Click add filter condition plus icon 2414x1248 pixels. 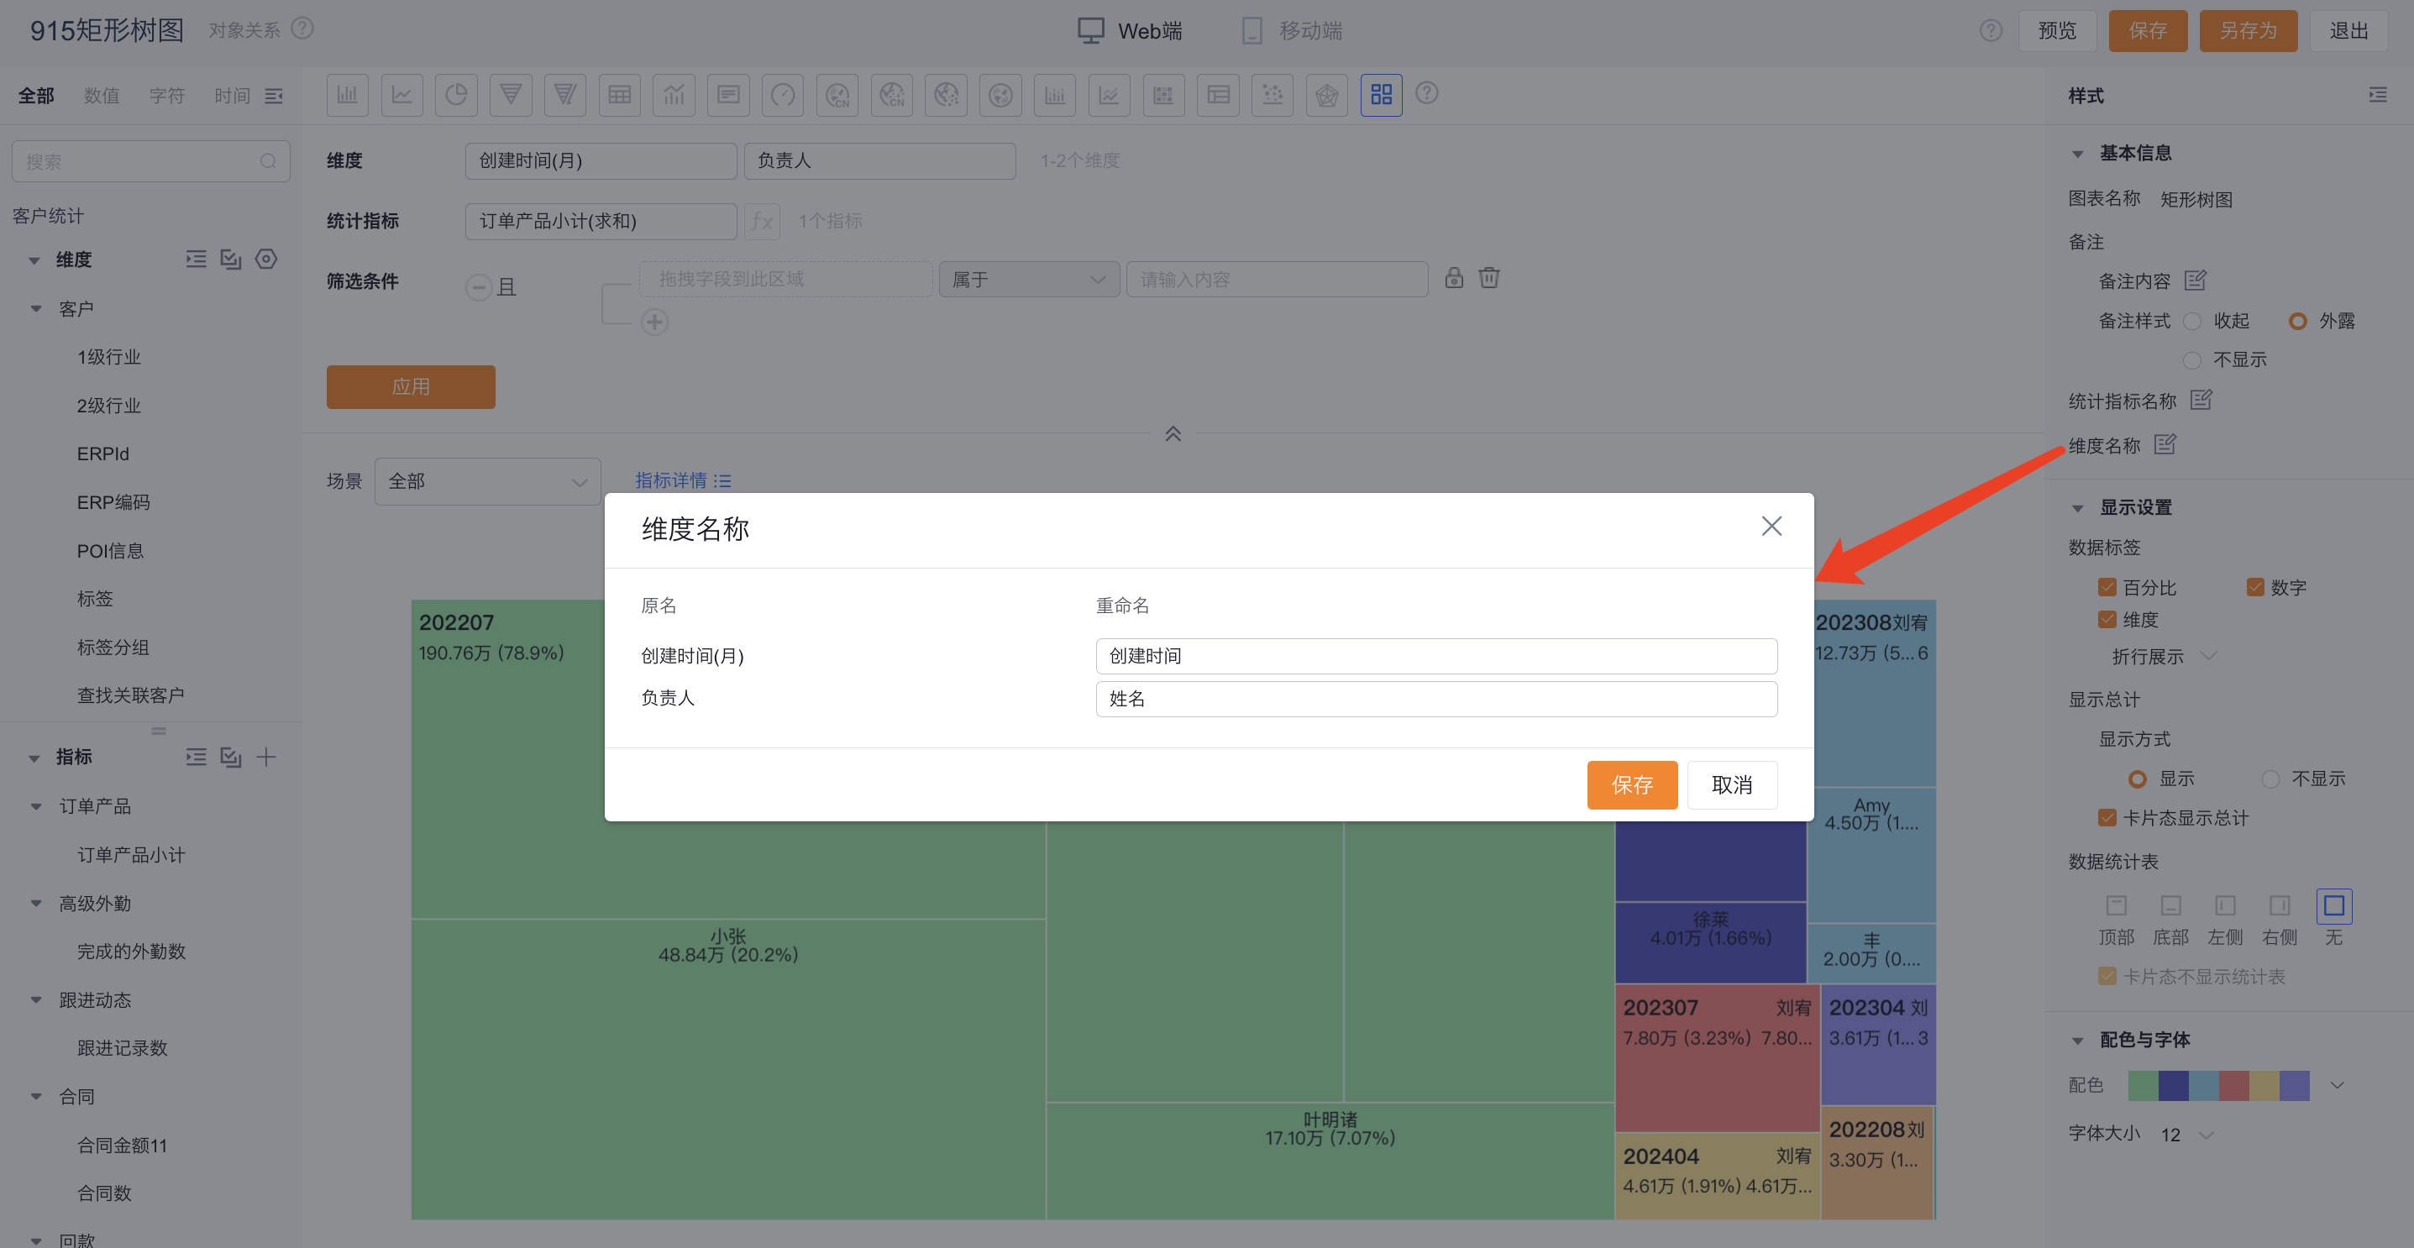pyautogui.click(x=654, y=322)
